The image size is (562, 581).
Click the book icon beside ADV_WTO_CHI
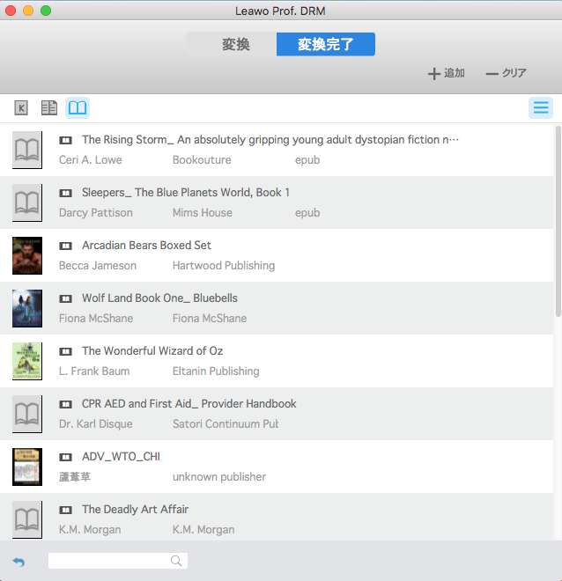pos(65,457)
